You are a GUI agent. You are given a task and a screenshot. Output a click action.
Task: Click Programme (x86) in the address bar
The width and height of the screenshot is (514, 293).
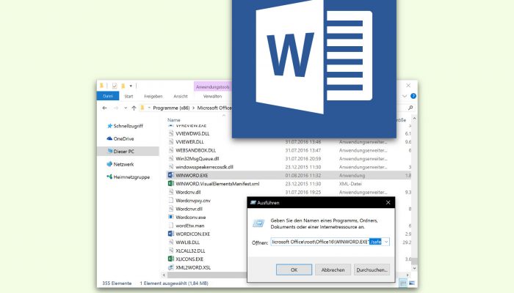click(x=171, y=108)
